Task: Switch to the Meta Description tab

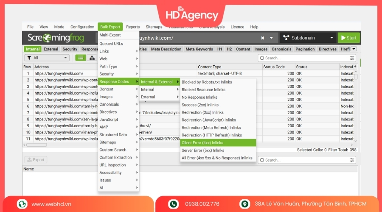Action: [x=166, y=49]
